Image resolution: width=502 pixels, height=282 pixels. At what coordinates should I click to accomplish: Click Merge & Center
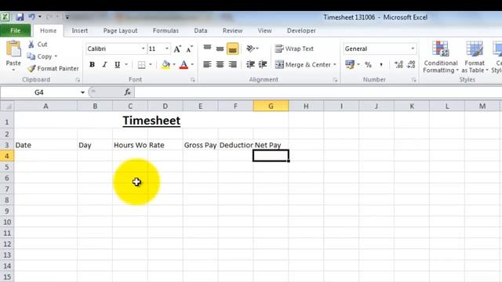point(303,64)
